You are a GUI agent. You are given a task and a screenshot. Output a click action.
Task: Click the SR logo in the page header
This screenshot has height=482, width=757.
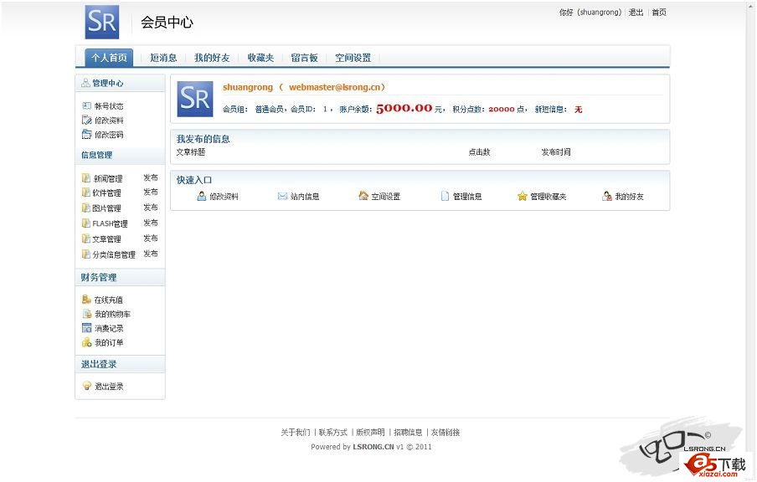click(x=102, y=23)
